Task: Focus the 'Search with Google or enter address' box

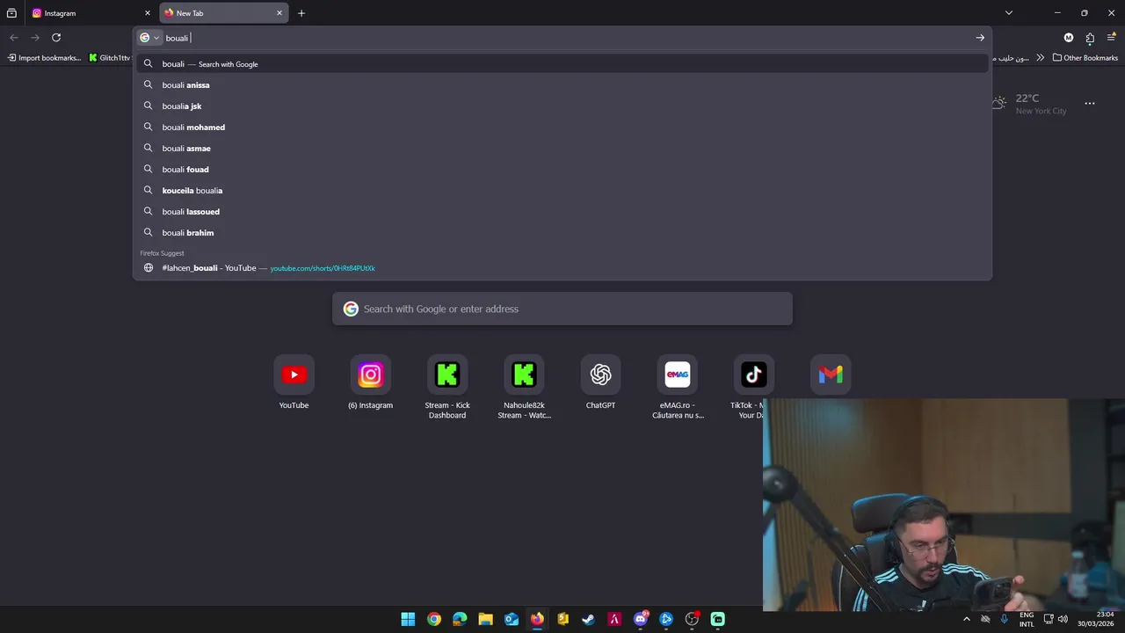Action: [562, 309]
